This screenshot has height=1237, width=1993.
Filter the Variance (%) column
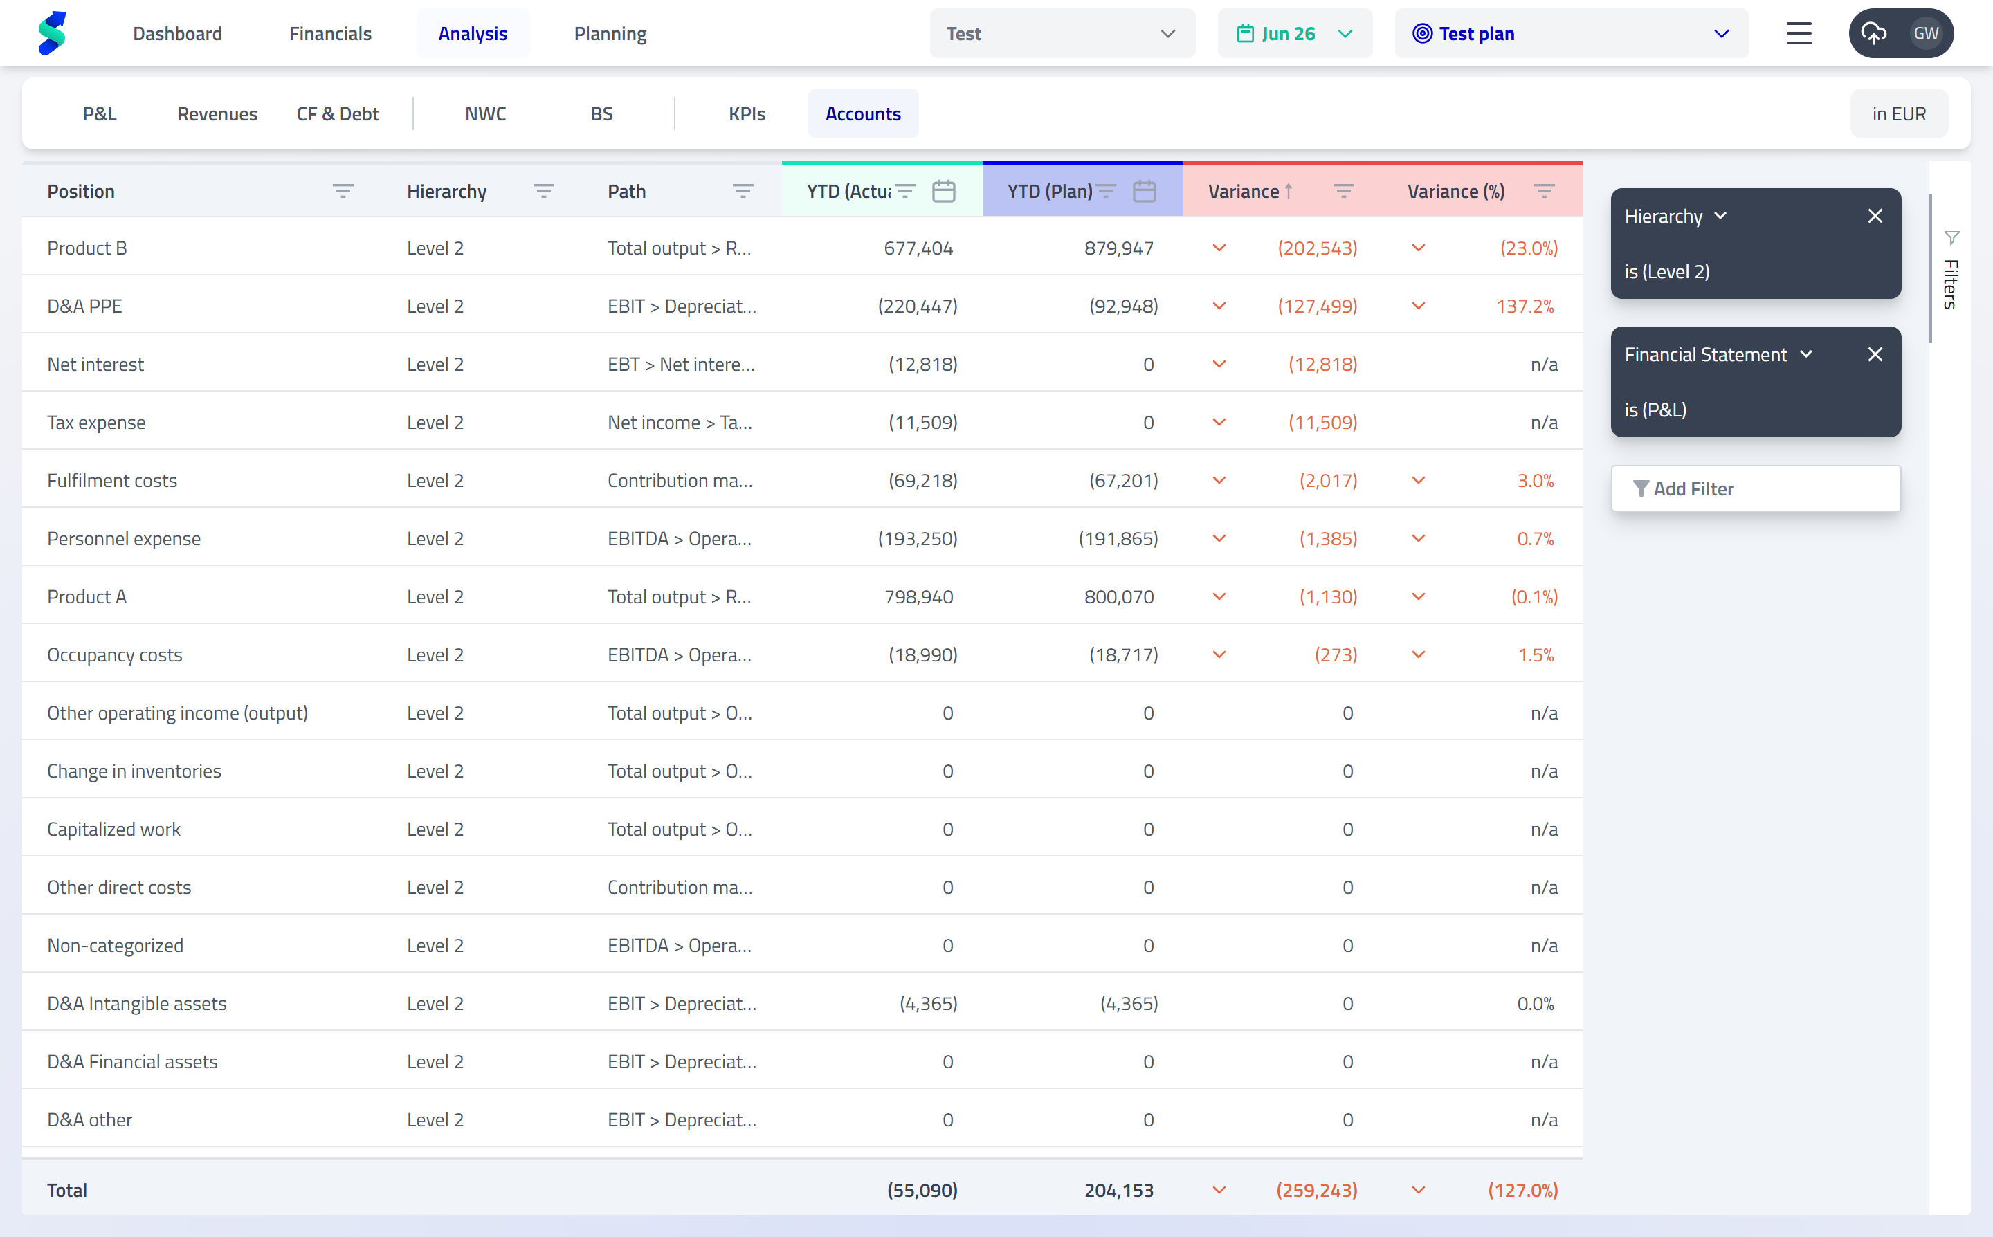point(1545,191)
